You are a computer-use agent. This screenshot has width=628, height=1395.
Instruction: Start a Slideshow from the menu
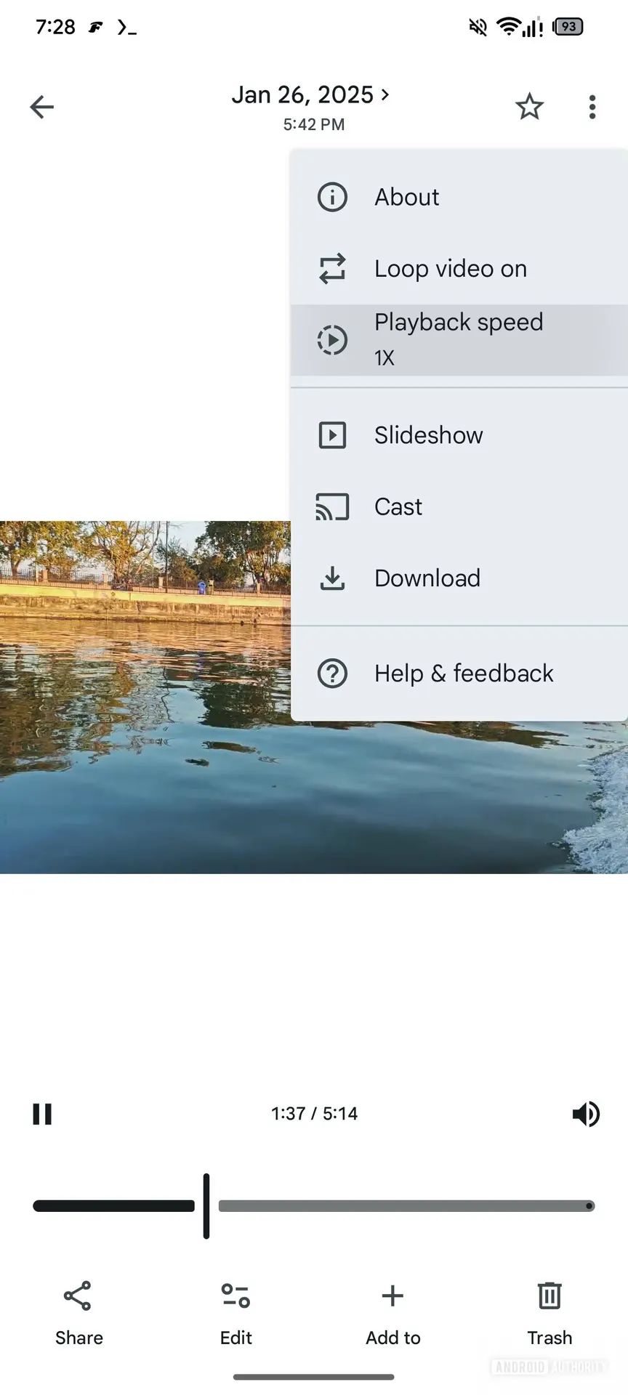427,435
